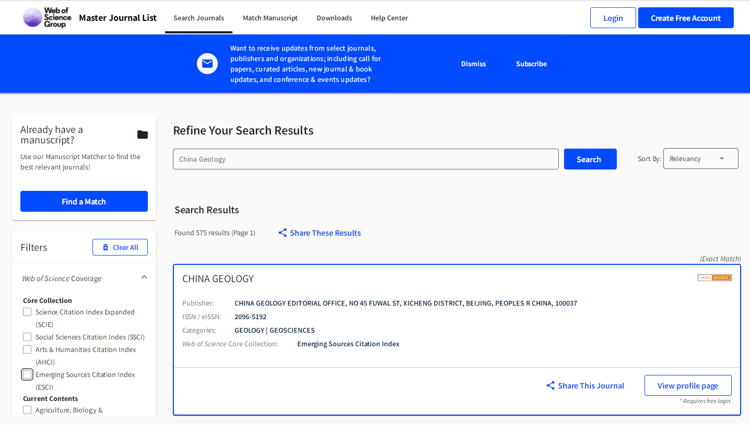The height and width of the screenshot is (425, 750).
Task: Open the Sort By Relevancy dropdown
Action: pos(701,159)
